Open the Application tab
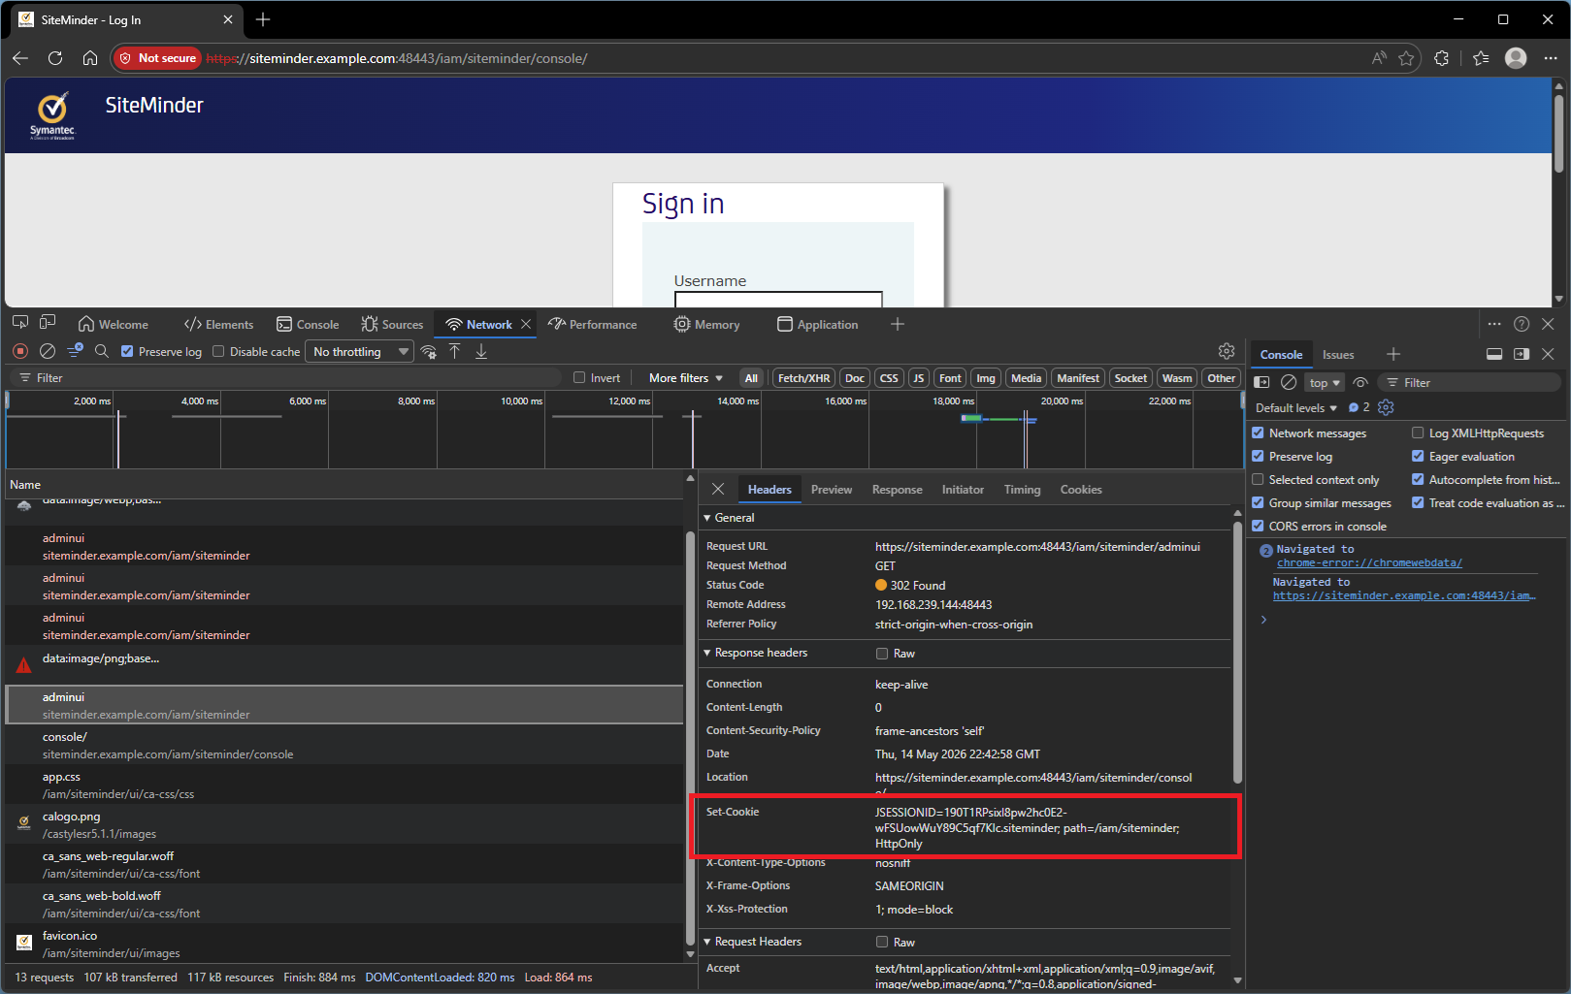The width and height of the screenshot is (1571, 994). tap(818, 325)
